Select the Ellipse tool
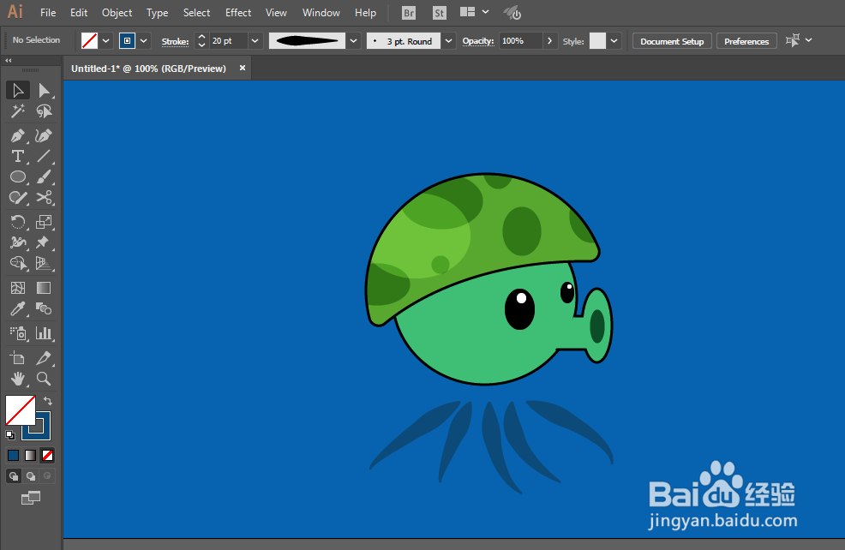The width and height of the screenshot is (845, 550). click(18, 176)
